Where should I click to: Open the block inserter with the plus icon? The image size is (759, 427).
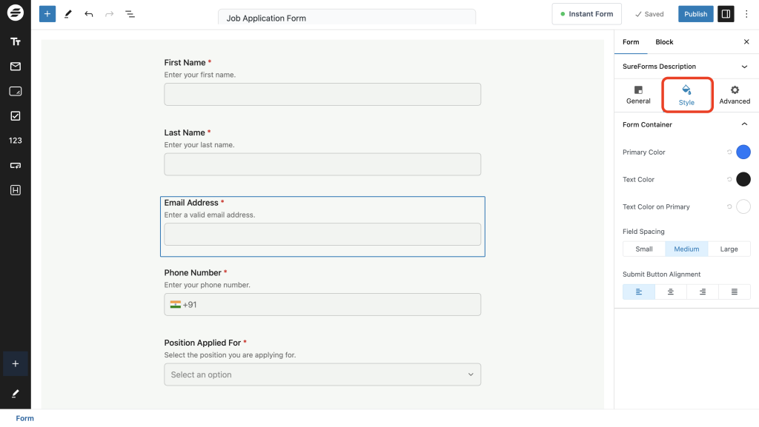click(47, 13)
